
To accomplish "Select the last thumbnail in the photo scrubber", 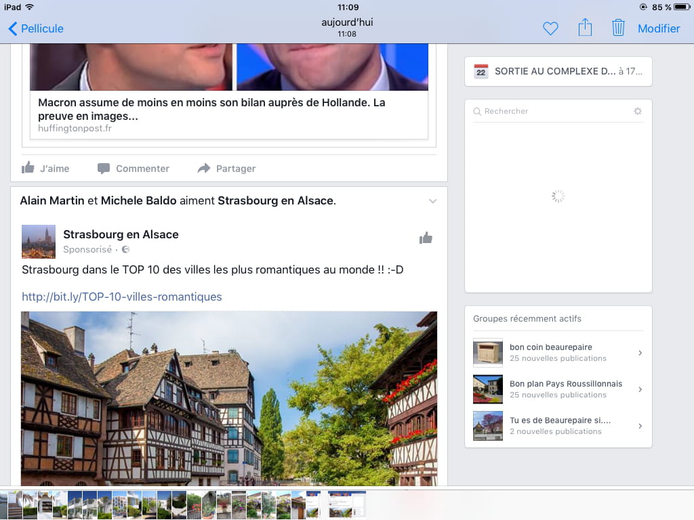I will coord(347,504).
